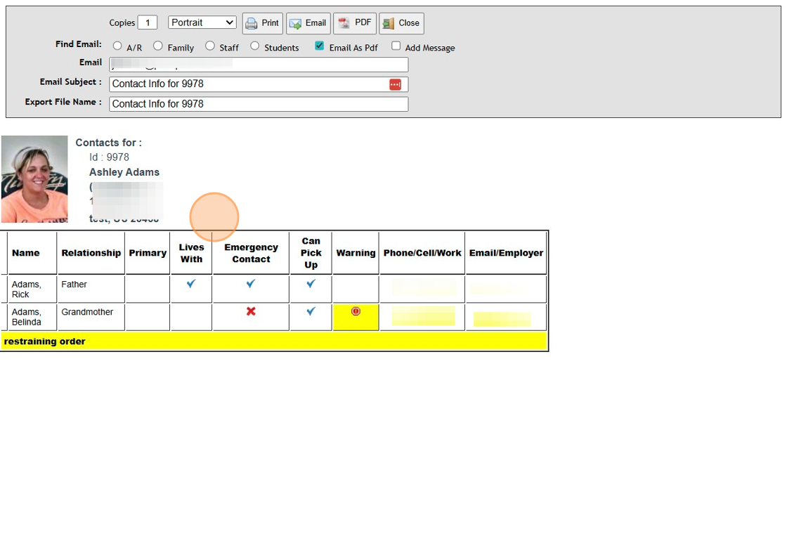Click Rick's Can Pick Up checkmark

coord(311,284)
